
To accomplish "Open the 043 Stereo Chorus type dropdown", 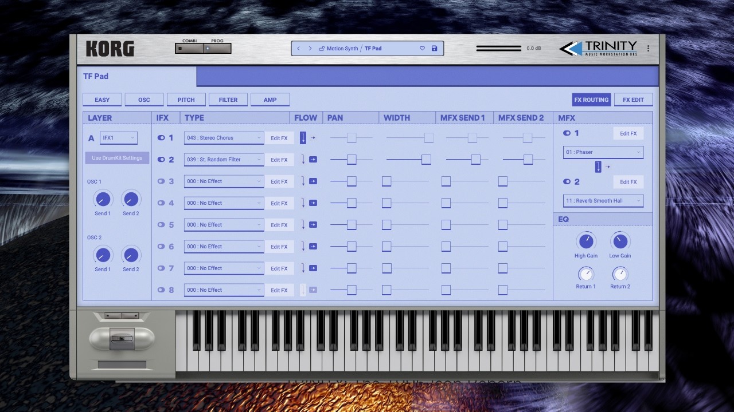I will coord(224,138).
